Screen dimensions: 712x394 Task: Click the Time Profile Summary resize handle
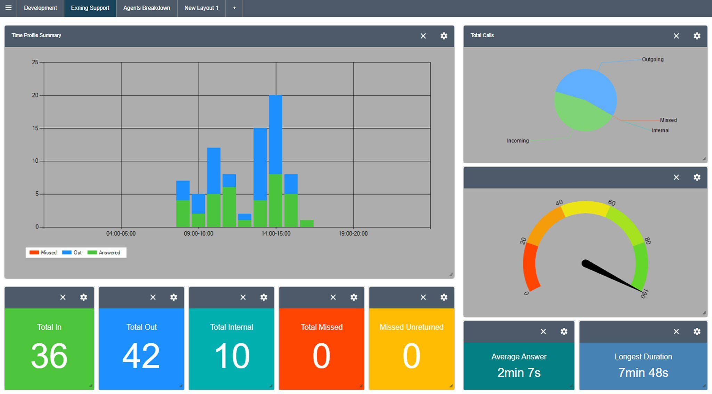coord(451,275)
